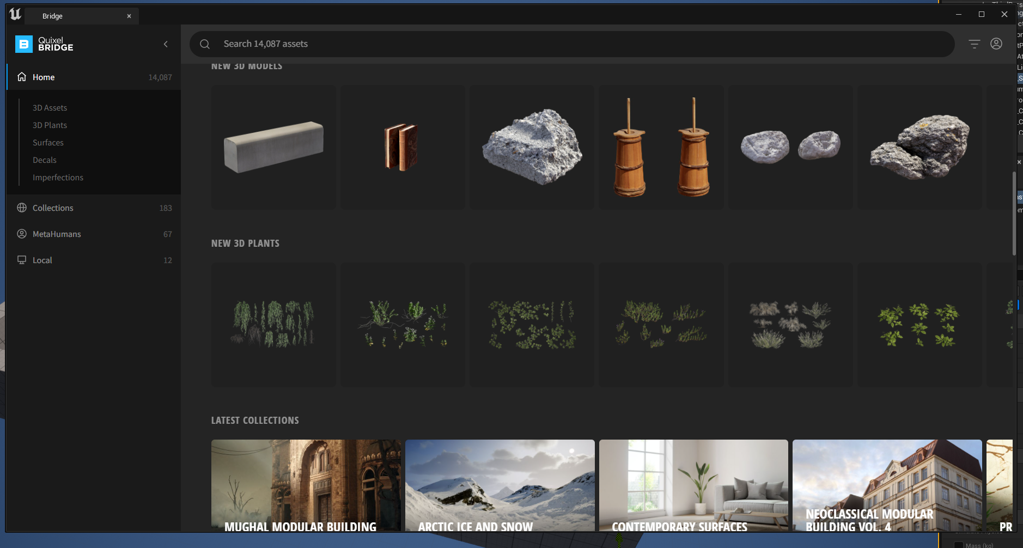The width and height of the screenshot is (1023, 548).
Task: Open the second plant thumbnail with roots
Action: click(403, 325)
